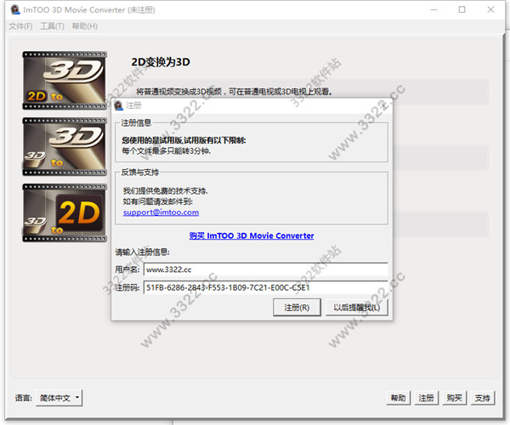Click the 注册码 input field
The height and width of the screenshot is (425, 510).
(x=266, y=287)
